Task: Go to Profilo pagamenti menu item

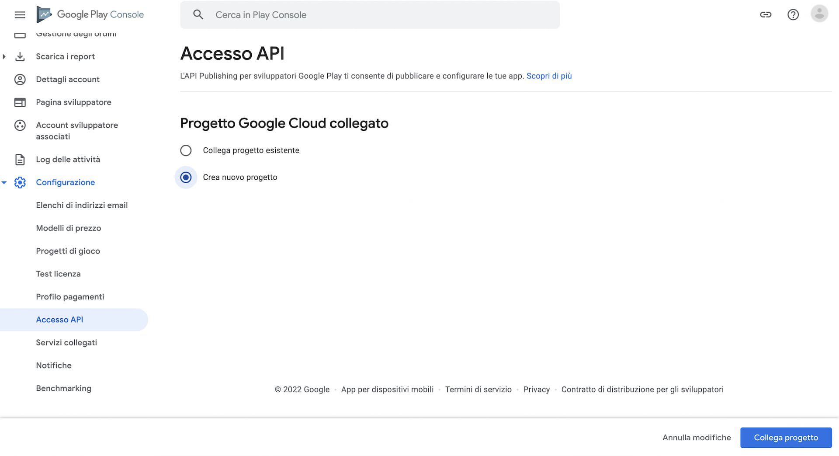Action: (70, 297)
